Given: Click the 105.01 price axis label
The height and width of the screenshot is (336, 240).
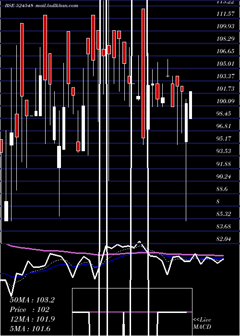Looking at the screenshot, I should [226, 64].
